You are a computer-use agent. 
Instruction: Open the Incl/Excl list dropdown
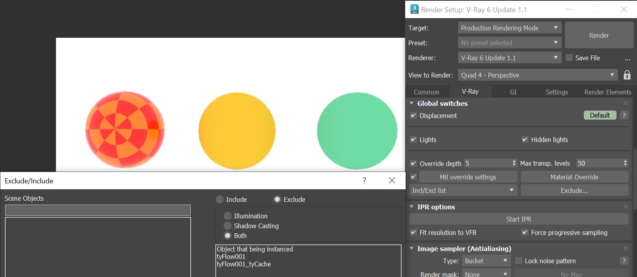tap(463, 190)
